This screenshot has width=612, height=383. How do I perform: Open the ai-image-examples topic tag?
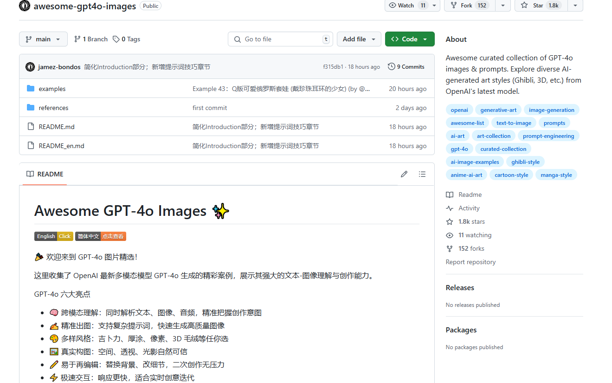(475, 162)
